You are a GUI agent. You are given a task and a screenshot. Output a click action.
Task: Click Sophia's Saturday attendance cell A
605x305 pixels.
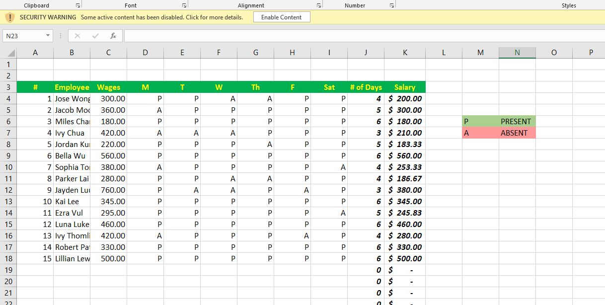pyautogui.click(x=329, y=167)
